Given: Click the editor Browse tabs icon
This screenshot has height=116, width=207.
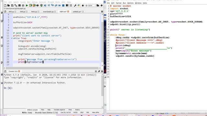Looking at the screenshot, I should (x=5, y=12).
